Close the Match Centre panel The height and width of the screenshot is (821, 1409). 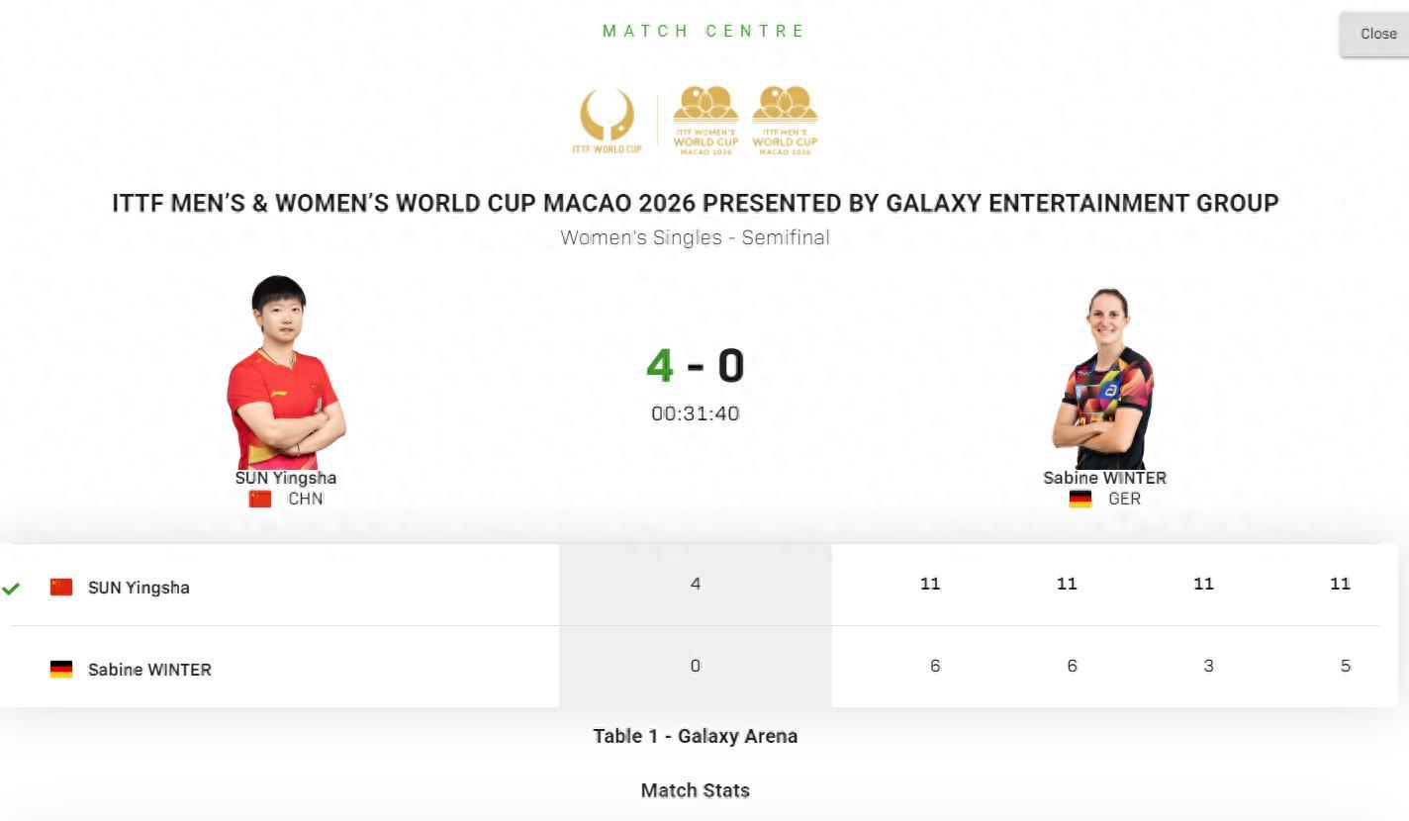pos(1377,35)
